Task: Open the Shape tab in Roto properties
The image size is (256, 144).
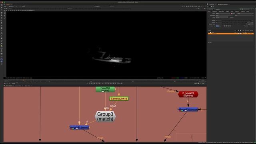Action: [227, 11]
